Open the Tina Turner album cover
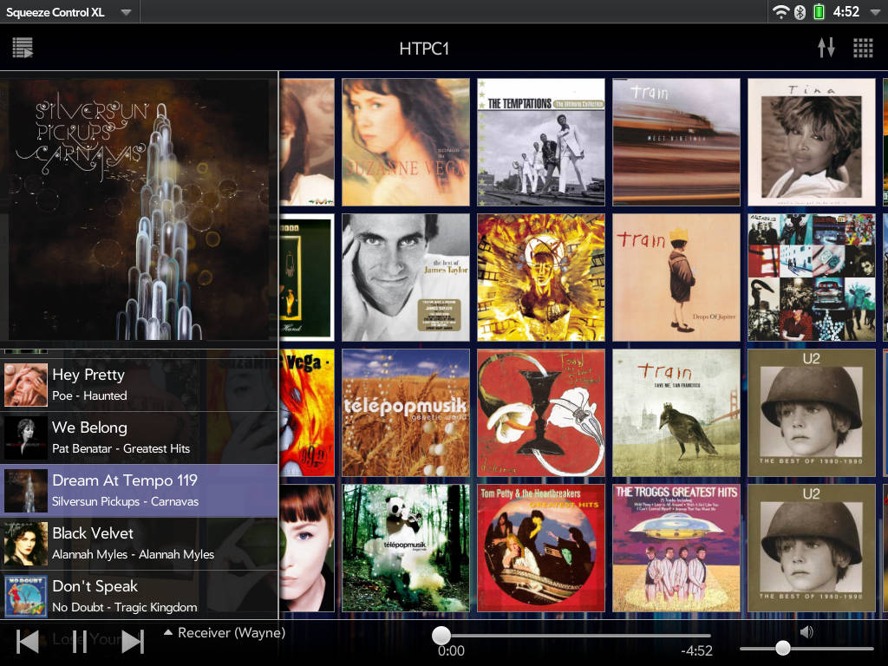Image resolution: width=888 pixels, height=666 pixels. (x=812, y=142)
